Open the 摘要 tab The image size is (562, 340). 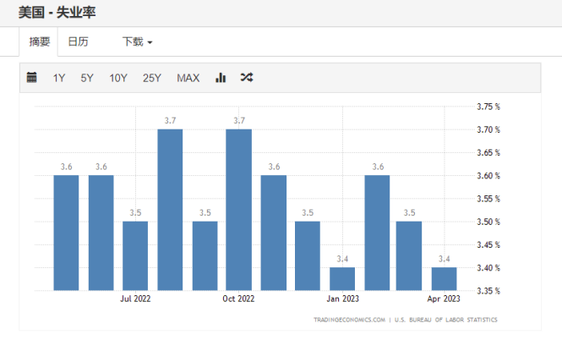39,42
